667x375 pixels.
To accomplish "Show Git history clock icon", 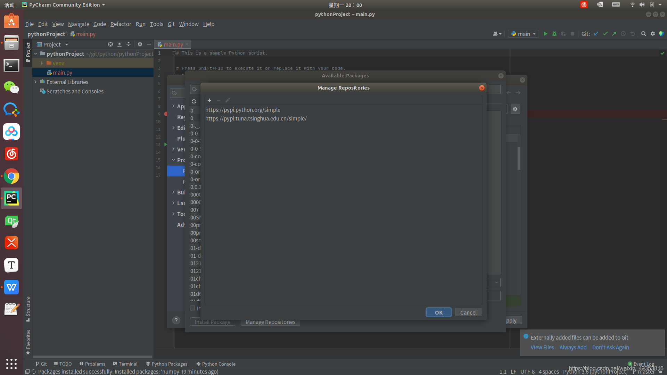I will tap(623, 34).
